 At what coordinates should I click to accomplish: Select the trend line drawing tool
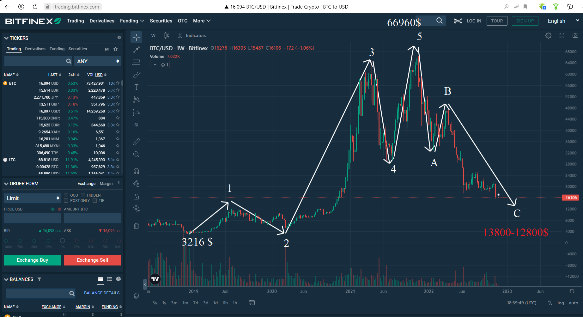tap(136, 50)
